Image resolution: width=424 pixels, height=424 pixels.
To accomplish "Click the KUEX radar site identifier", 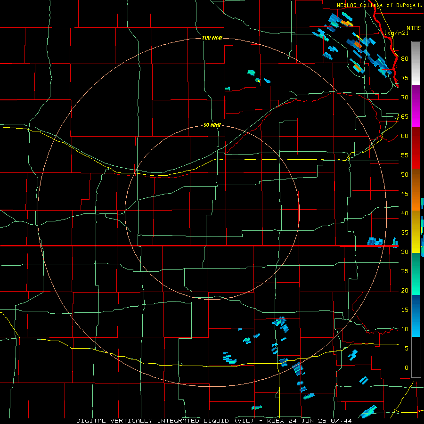I will [x=276, y=421].
